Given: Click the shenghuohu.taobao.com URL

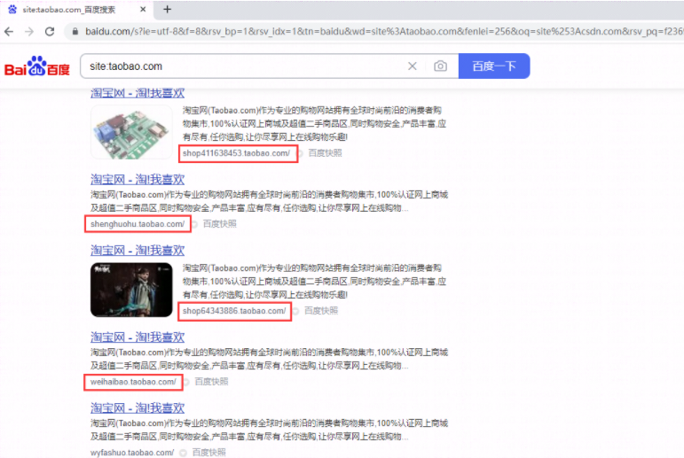Looking at the screenshot, I should (138, 224).
